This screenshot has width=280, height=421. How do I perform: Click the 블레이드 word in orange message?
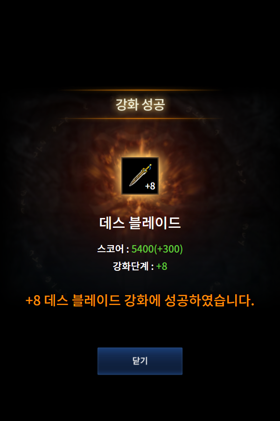96,300
